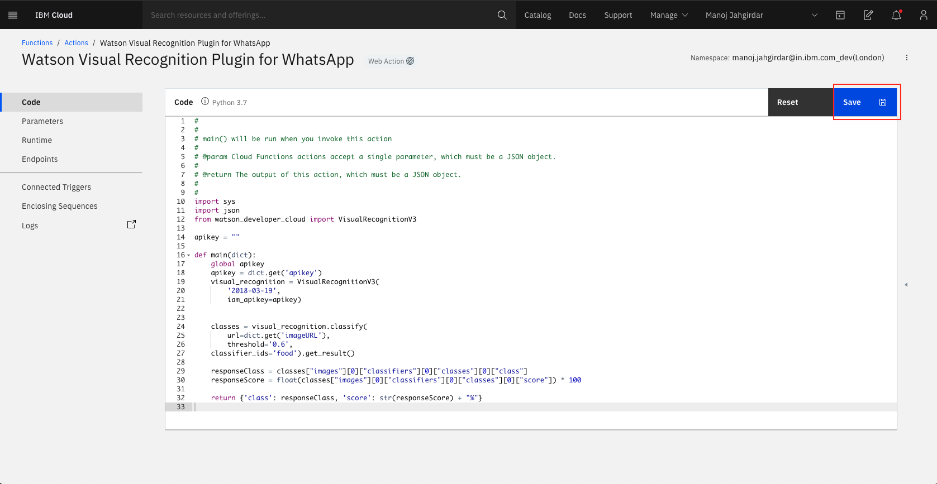Click the Web Action disabled icon
The width and height of the screenshot is (937, 484).
coord(410,61)
